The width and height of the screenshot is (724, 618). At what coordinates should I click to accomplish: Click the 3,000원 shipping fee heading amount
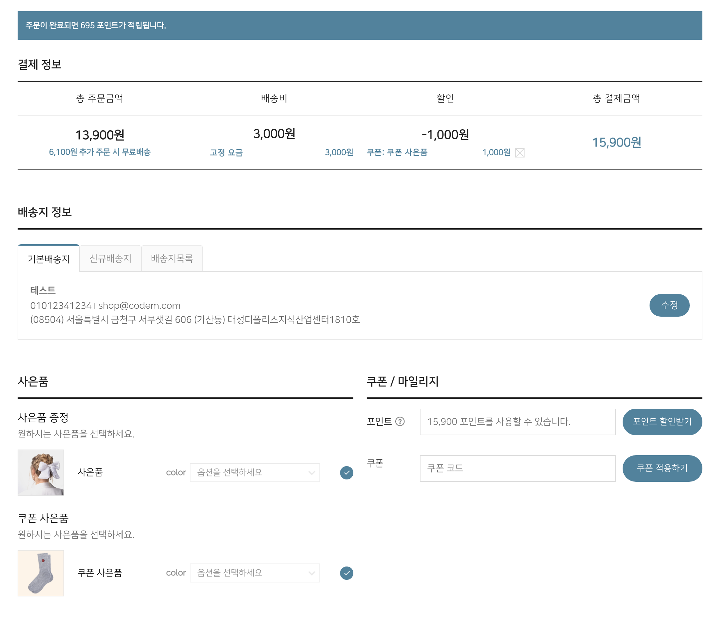click(x=274, y=134)
